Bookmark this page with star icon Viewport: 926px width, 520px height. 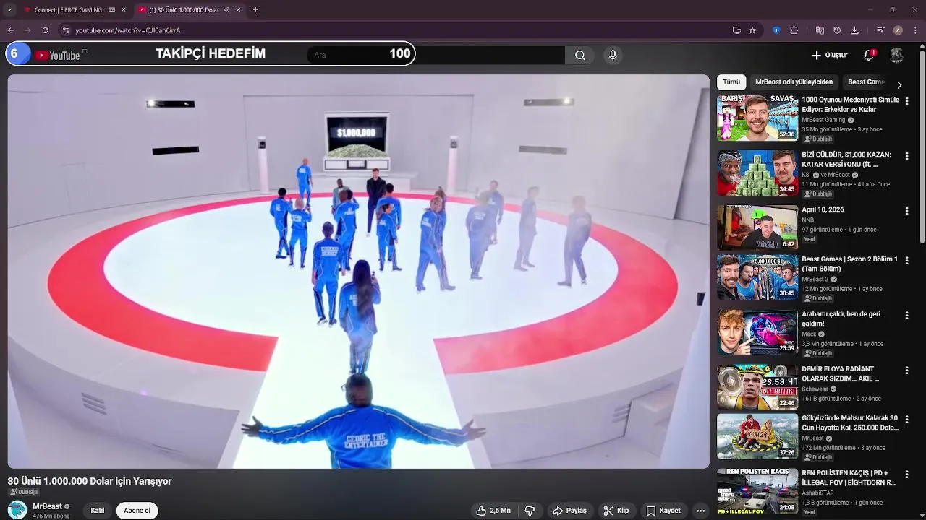[752, 30]
